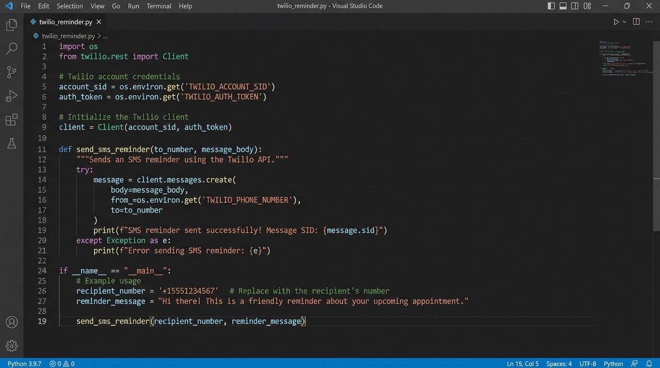Toggle the panel layout in title bar

[562, 6]
